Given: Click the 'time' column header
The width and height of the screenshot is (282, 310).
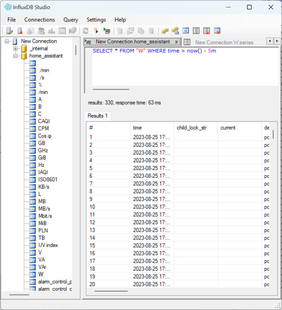Looking at the screenshot, I should coord(152,128).
